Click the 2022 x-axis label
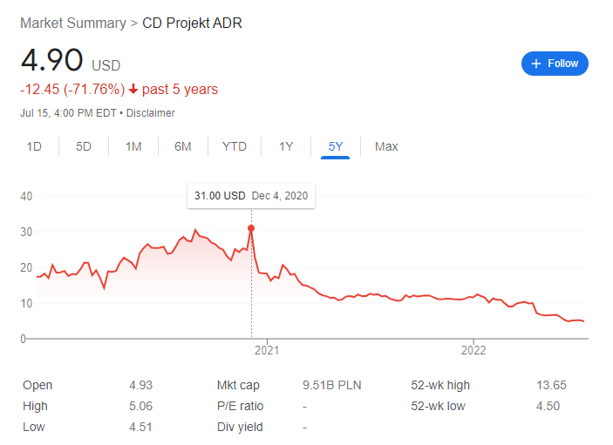 point(473,351)
